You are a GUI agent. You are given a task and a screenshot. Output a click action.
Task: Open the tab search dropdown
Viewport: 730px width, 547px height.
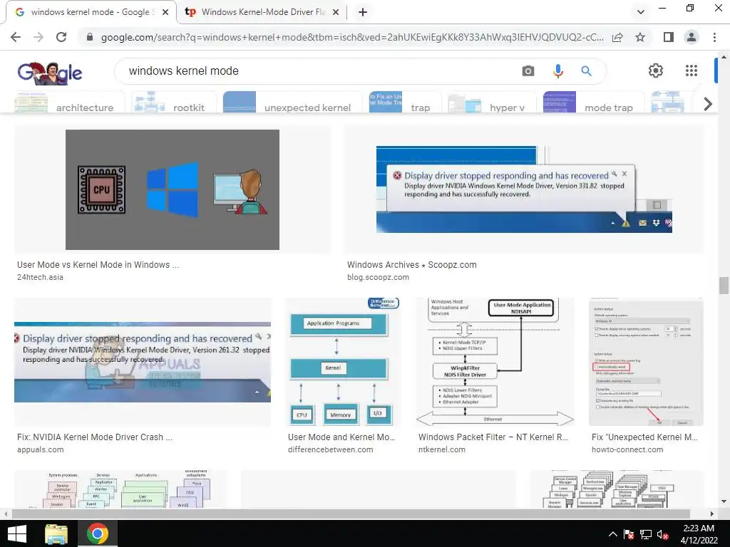[x=641, y=12]
